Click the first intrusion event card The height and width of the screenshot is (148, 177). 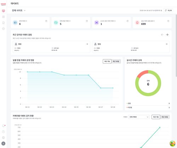pyautogui.click(x=51, y=47)
